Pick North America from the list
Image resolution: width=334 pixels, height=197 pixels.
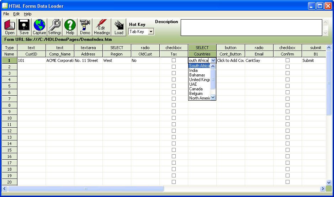[200, 98]
